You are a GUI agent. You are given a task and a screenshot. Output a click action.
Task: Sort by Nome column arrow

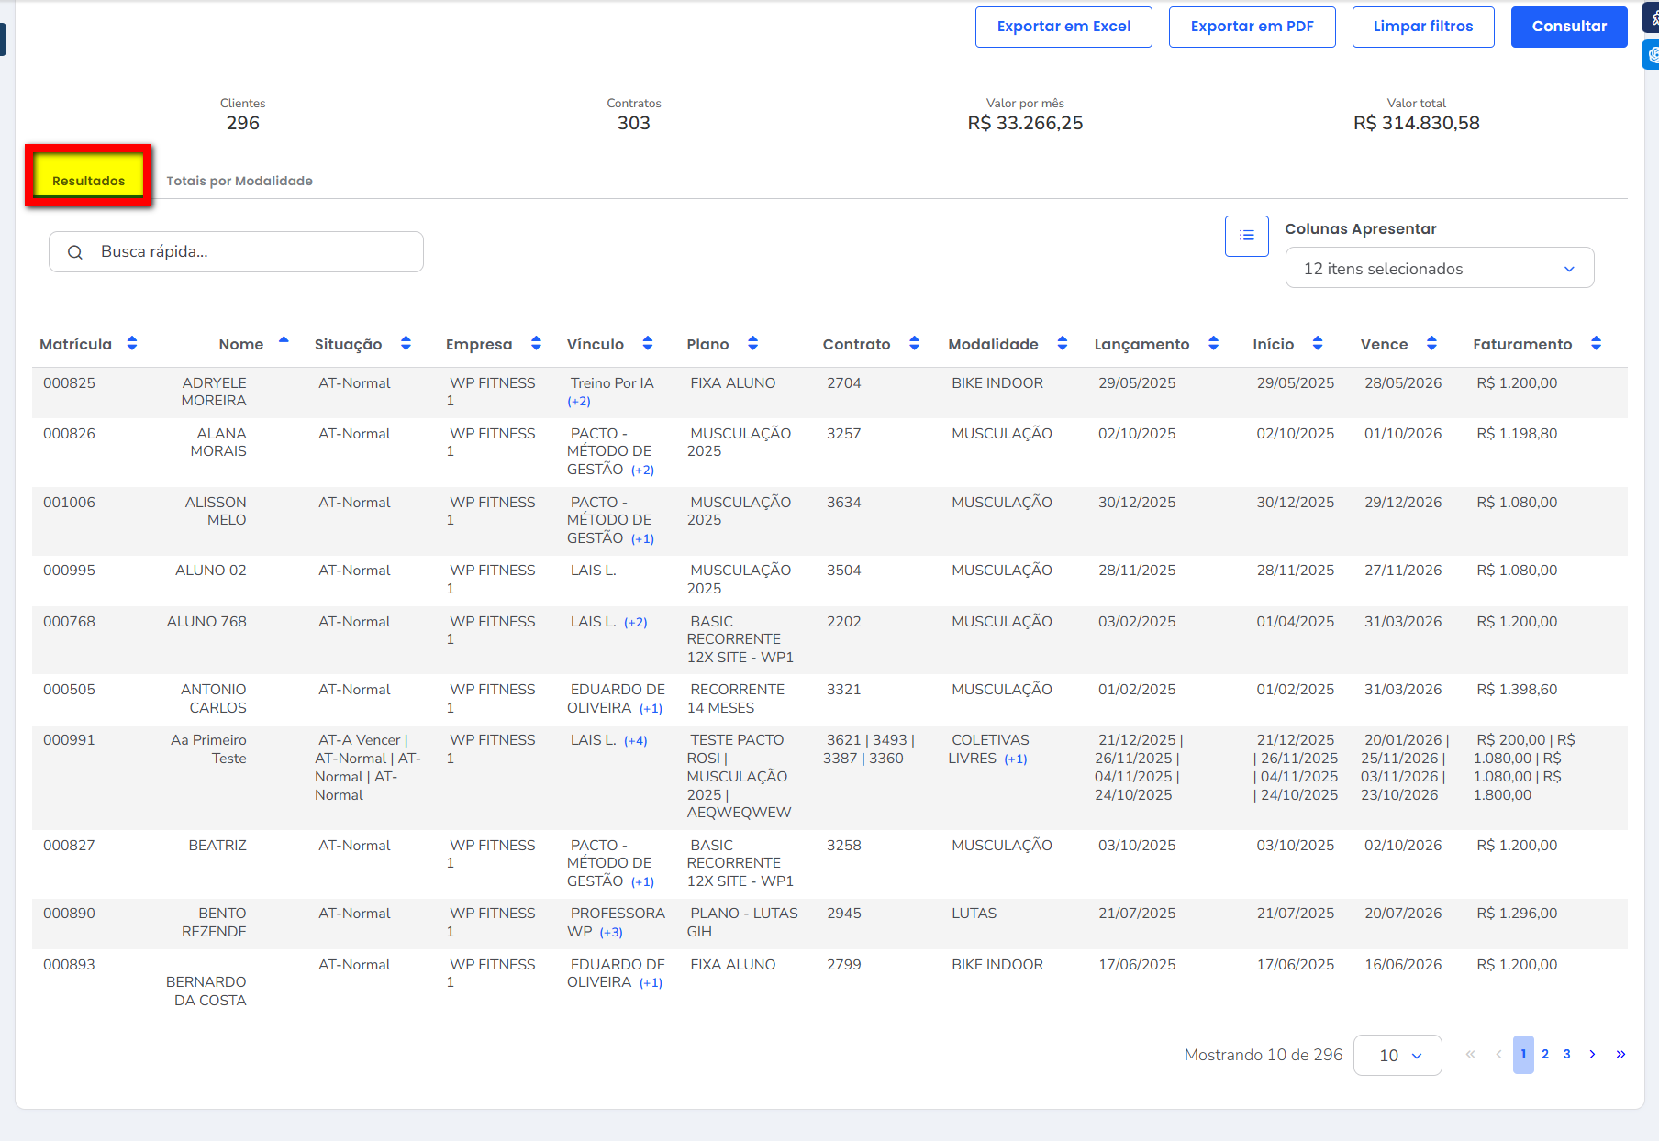(x=284, y=341)
